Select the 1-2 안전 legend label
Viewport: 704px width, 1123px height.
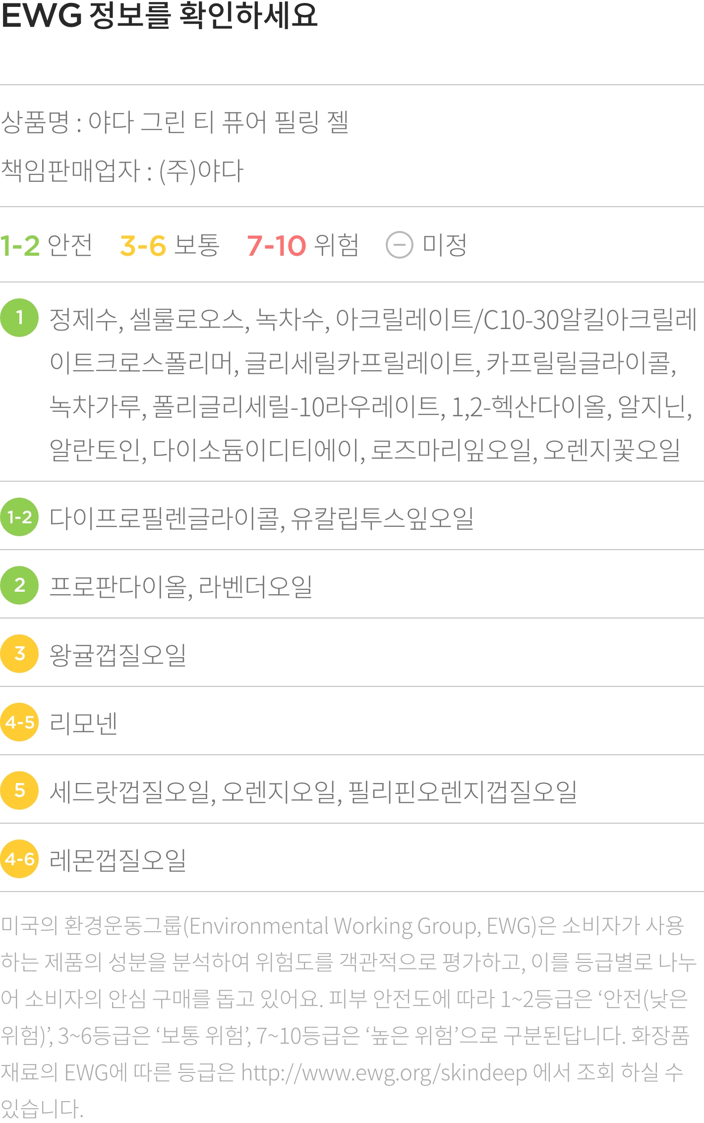coord(46,245)
